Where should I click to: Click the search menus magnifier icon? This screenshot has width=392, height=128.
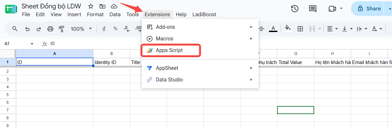[x=15, y=29]
